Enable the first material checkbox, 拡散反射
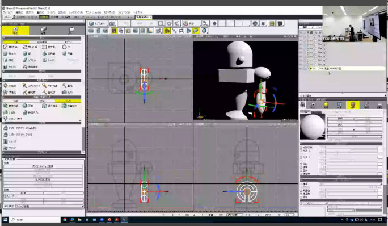 (x=301, y=148)
